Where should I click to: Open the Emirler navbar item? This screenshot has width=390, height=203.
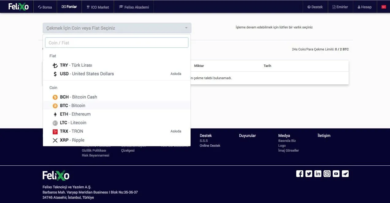click(340, 7)
